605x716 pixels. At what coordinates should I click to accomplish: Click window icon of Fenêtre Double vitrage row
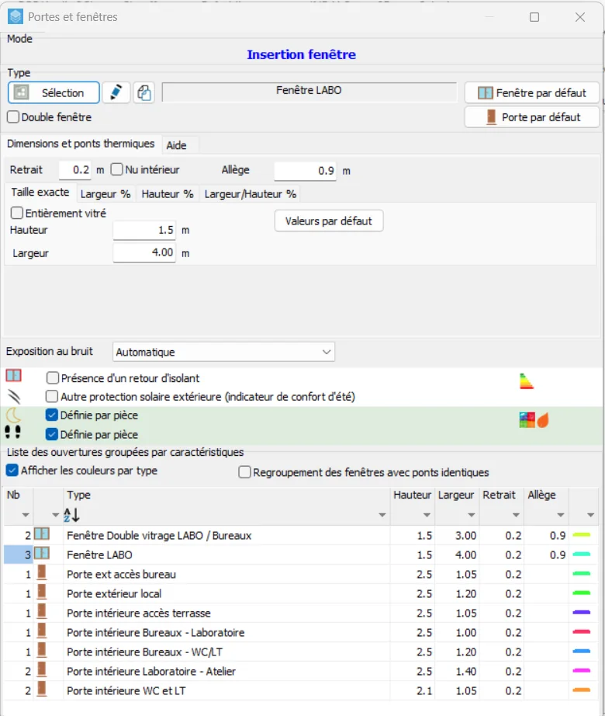point(42,534)
